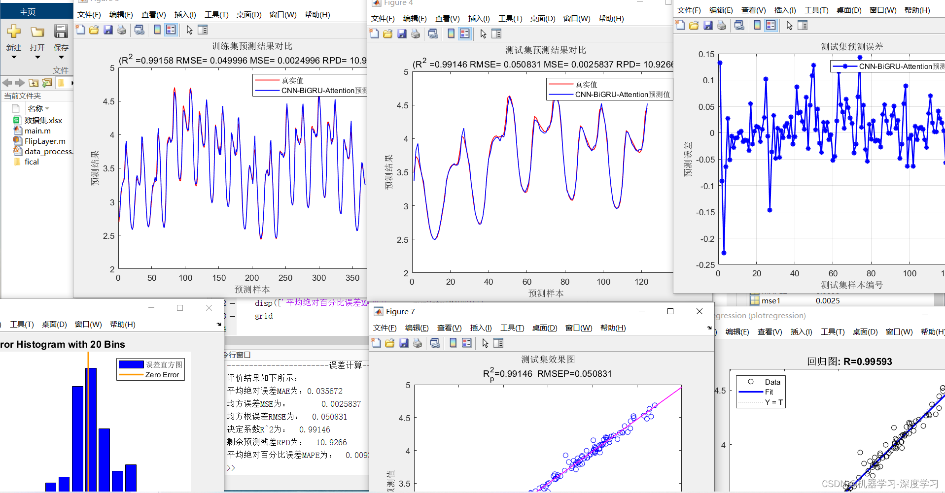Select file FlipLayer.m in current folder
The image size is (945, 493).
click(45, 141)
